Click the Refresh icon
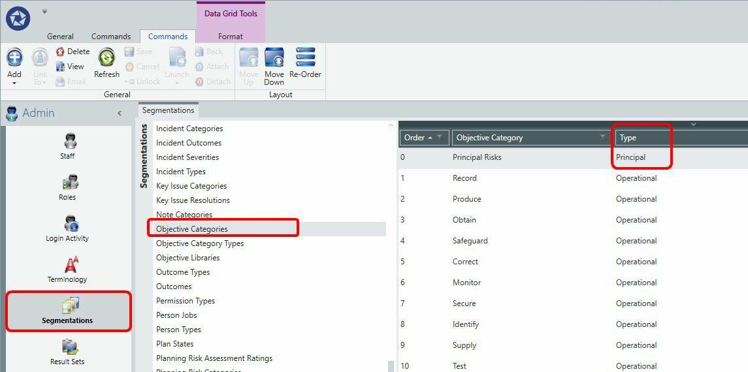This screenshot has height=372, width=748. point(106,57)
